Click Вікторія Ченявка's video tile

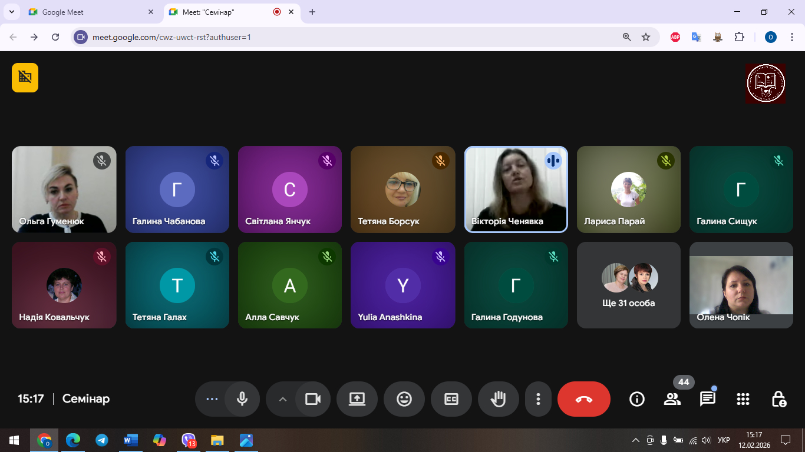point(516,190)
